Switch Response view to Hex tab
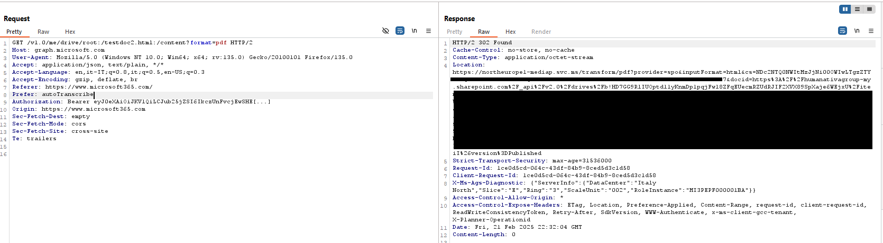The height and width of the screenshot is (243, 883). [x=510, y=32]
